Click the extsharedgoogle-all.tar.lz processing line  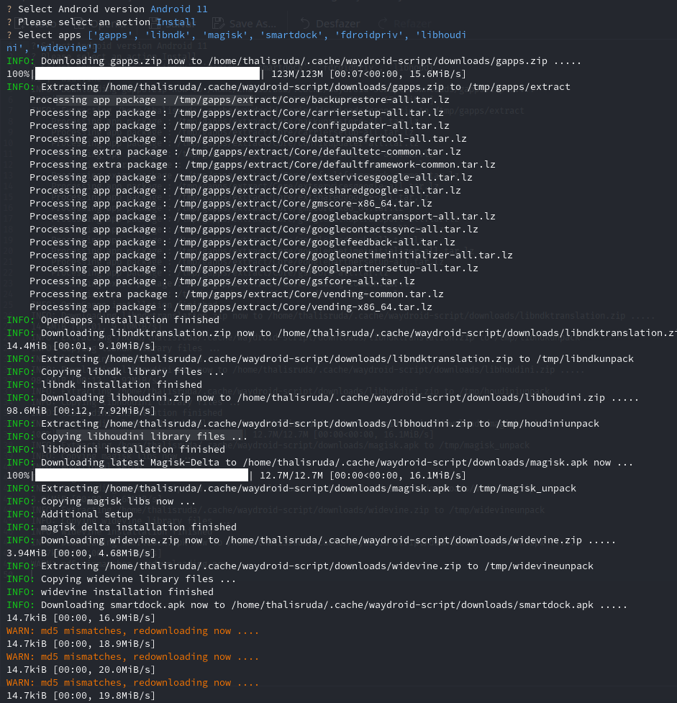[x=245, y=191]
